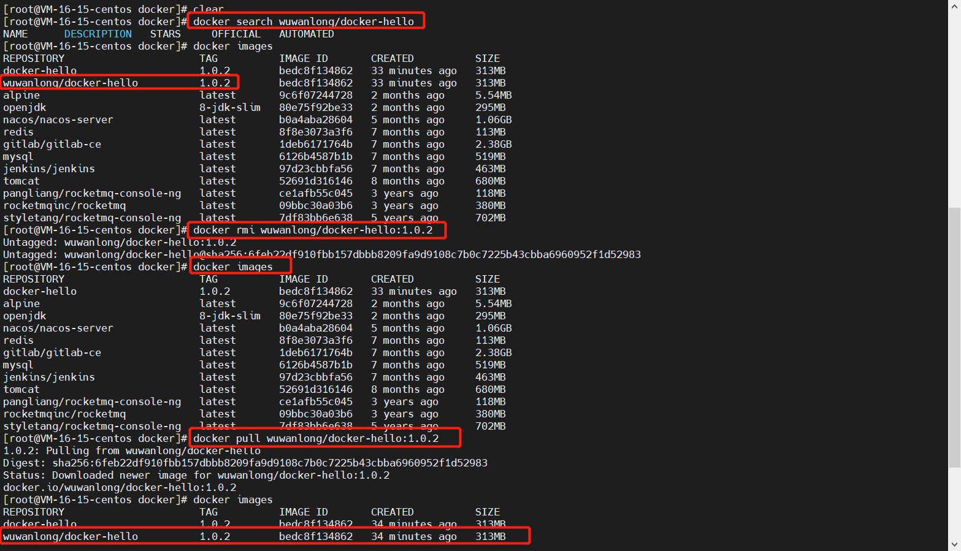This screenshot has width=961, height=551.
Task: Click the terminal's vertical scrollbar thumb
Action: (954, 338)
